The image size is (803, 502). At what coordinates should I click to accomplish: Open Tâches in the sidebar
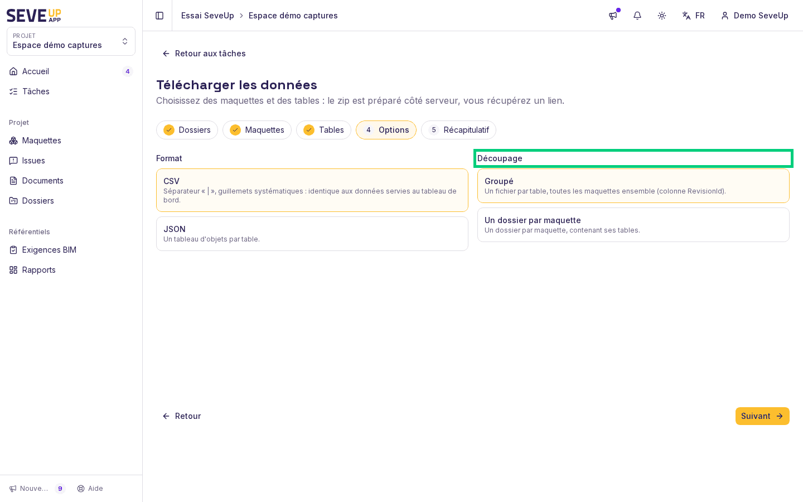[x=71, y=91]
